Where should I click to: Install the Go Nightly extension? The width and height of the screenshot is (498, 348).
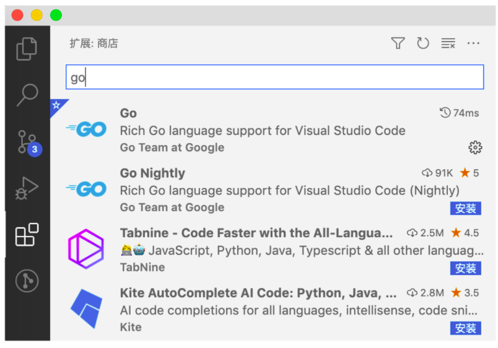coord(465,208)
